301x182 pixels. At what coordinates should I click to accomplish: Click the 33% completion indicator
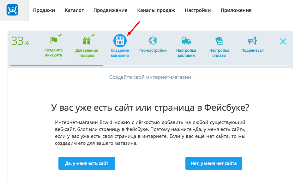pos(20,41)
